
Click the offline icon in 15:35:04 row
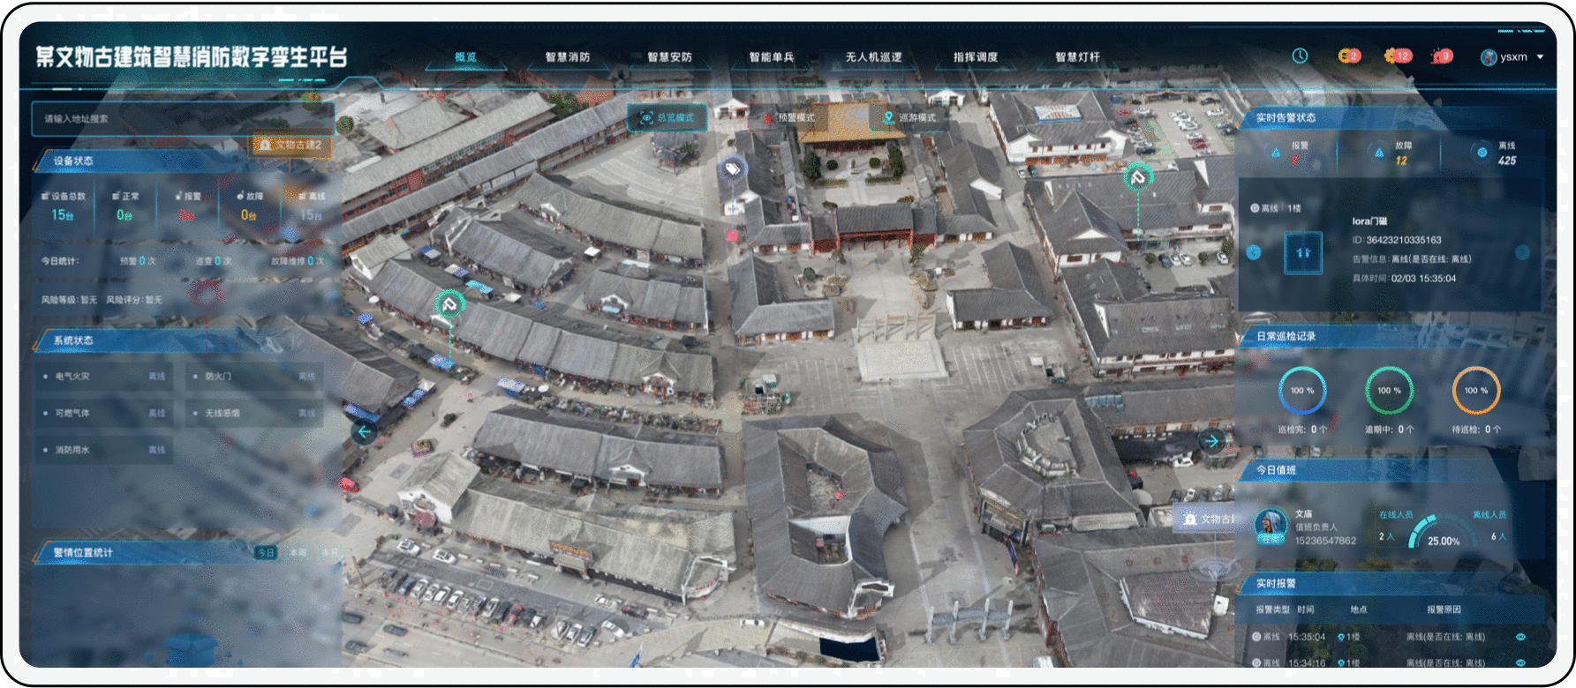tap(1256, 637)
